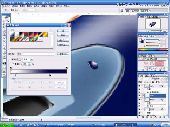This screenshot has height=127, width=170.
Task: Click the Eyedropper tool preset icon in options bar
Action: click(x=6, y=10)
